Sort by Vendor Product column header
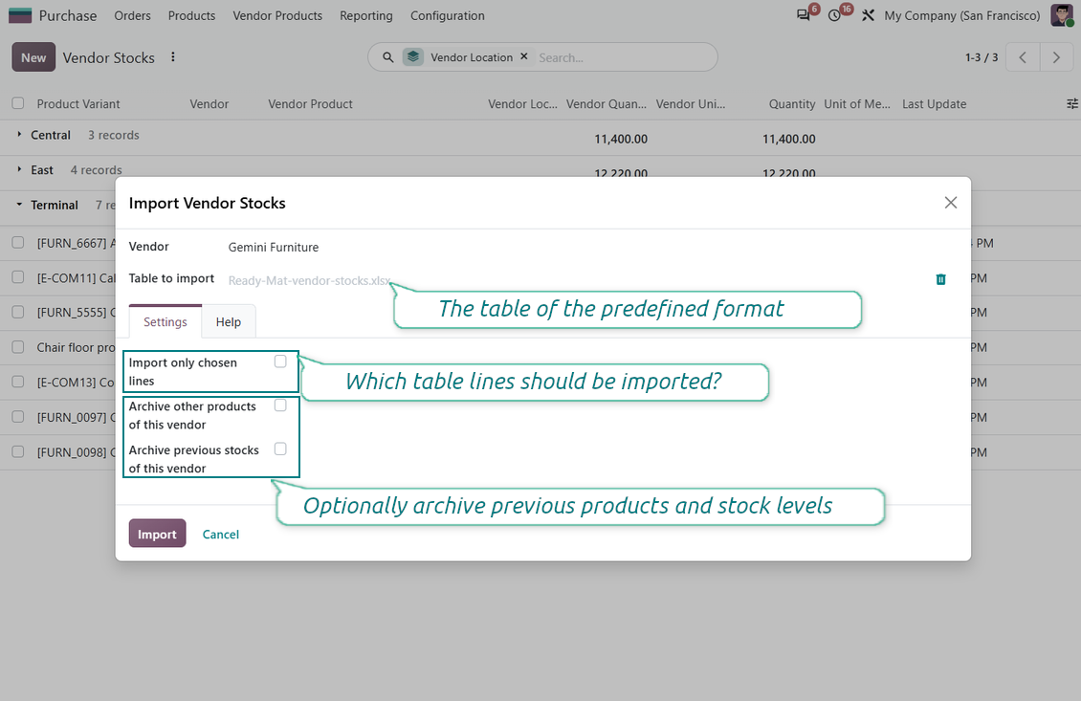 310,104
